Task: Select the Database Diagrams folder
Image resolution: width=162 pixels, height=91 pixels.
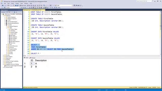Action: (13, 26)
